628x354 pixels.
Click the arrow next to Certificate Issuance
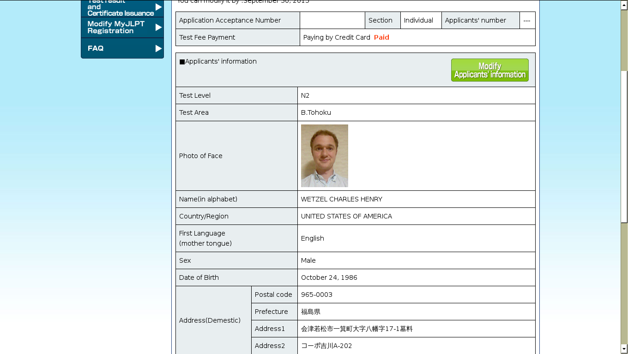click(x=159, y=8)
